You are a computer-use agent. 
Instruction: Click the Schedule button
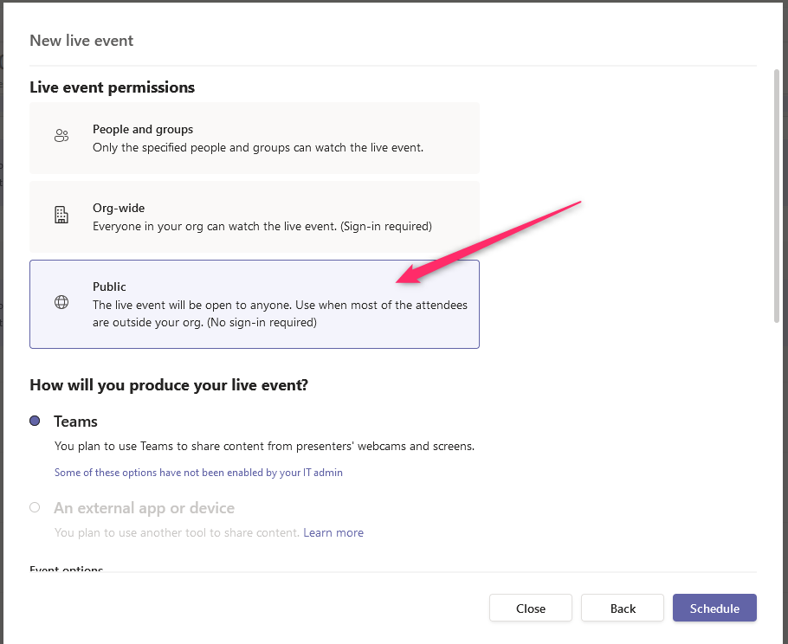(714, 609)
